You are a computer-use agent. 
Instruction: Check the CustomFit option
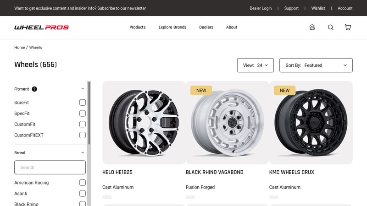83,124
